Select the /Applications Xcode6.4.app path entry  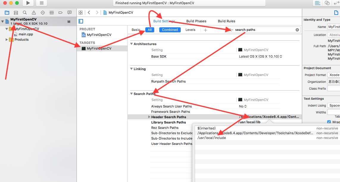[x=255, y=133]
